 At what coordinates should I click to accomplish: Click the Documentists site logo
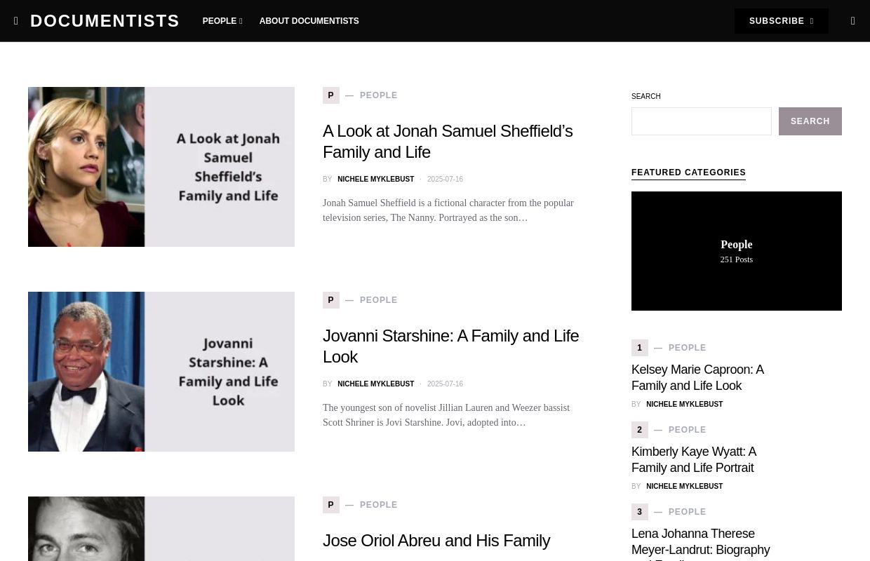(105, 21)
